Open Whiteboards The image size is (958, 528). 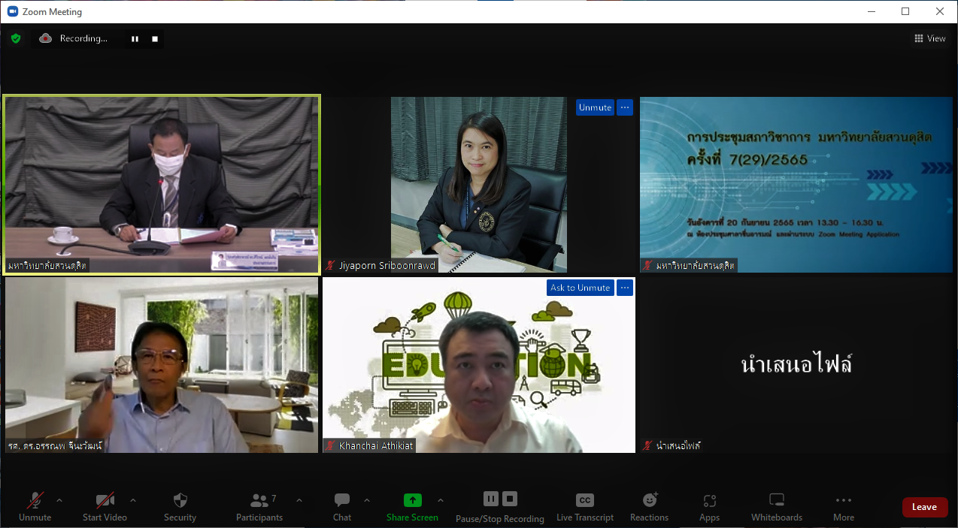(778, 507)
